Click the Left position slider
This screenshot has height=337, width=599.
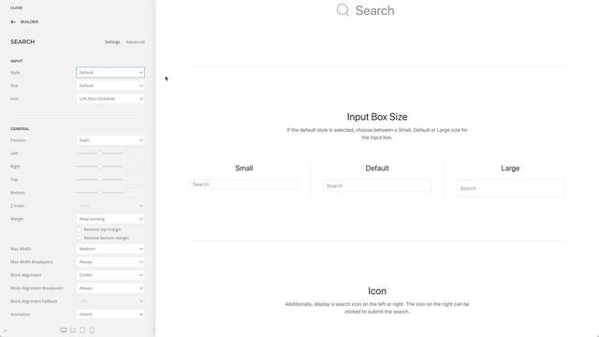point(99,154)
